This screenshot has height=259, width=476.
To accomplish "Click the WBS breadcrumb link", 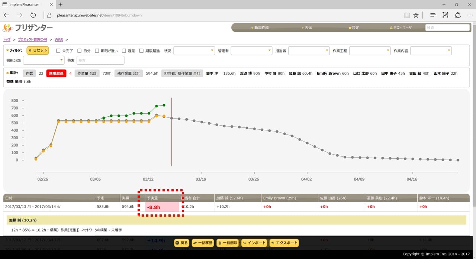I will (59, 39).
